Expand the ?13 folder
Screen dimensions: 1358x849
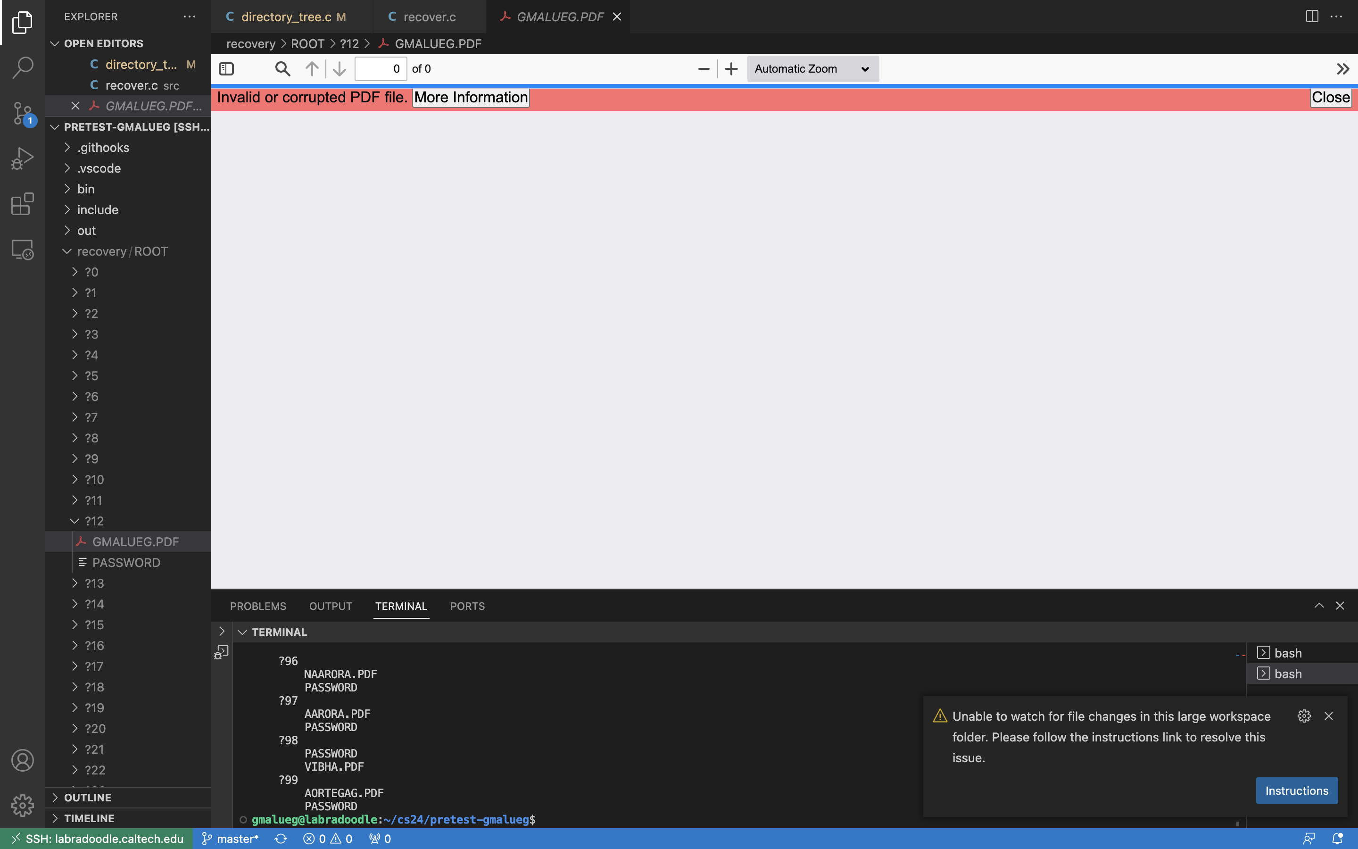tap(94, 583)
